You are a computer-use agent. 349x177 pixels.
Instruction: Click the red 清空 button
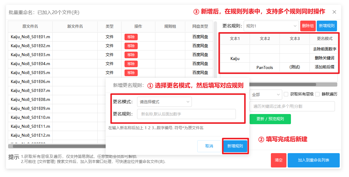click(x=278, y=160)
